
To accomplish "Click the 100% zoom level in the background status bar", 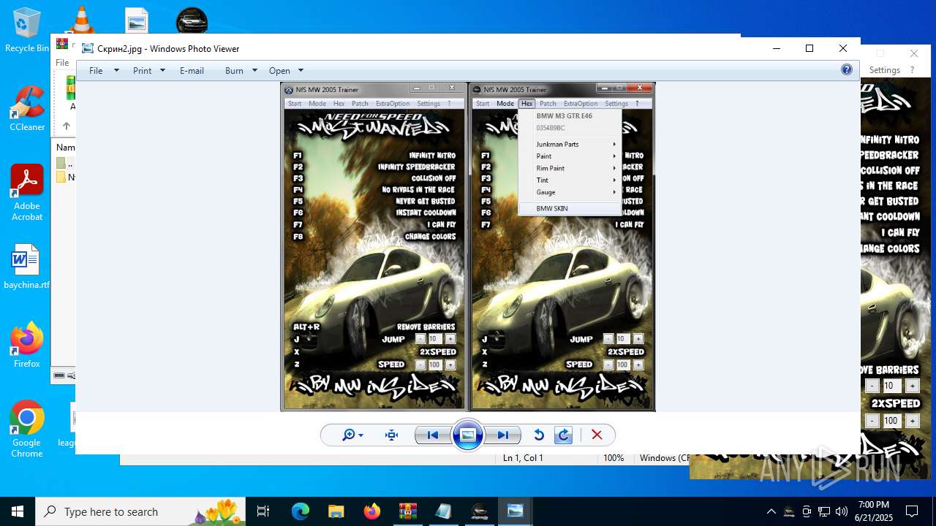I will click(614, 458).
